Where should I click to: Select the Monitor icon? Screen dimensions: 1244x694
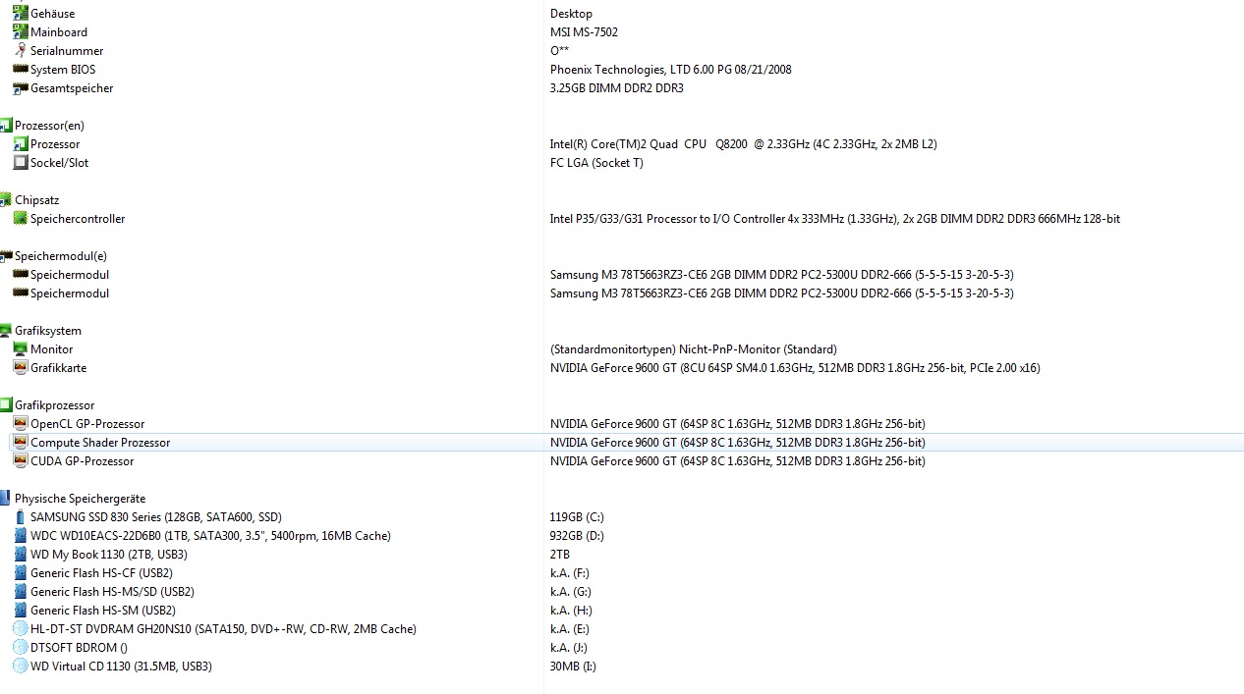pos(21,349)
